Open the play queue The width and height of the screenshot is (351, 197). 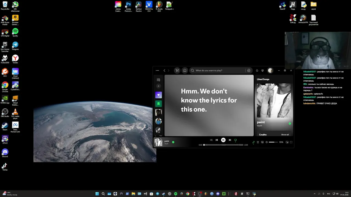[x=258, y=142]
